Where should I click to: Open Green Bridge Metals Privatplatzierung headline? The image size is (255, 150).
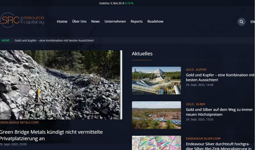(51, 135)
